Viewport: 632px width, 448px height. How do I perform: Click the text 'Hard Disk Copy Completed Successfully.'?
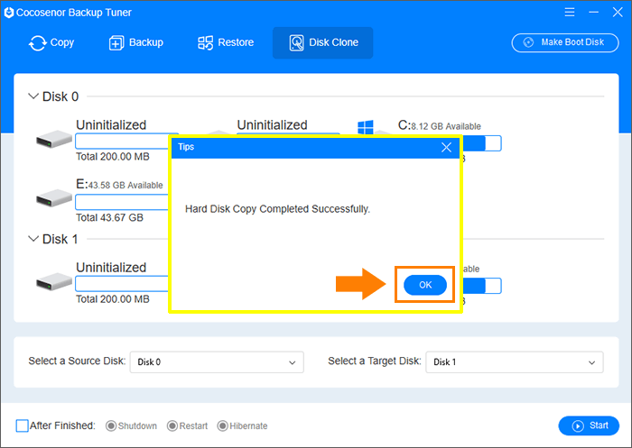click(277, 209)
